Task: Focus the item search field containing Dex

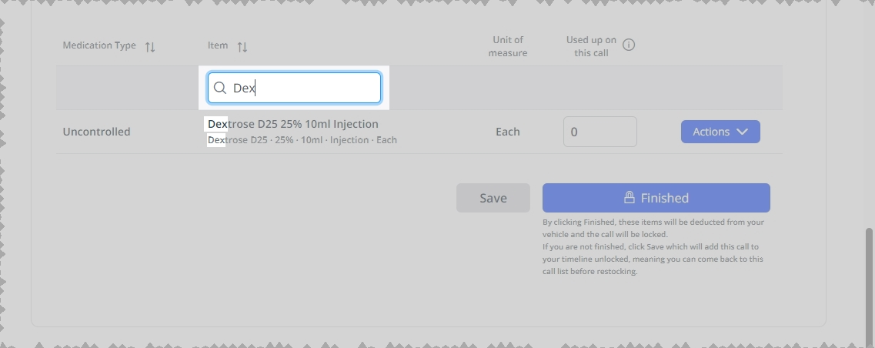Action: (x=294, y=88)
